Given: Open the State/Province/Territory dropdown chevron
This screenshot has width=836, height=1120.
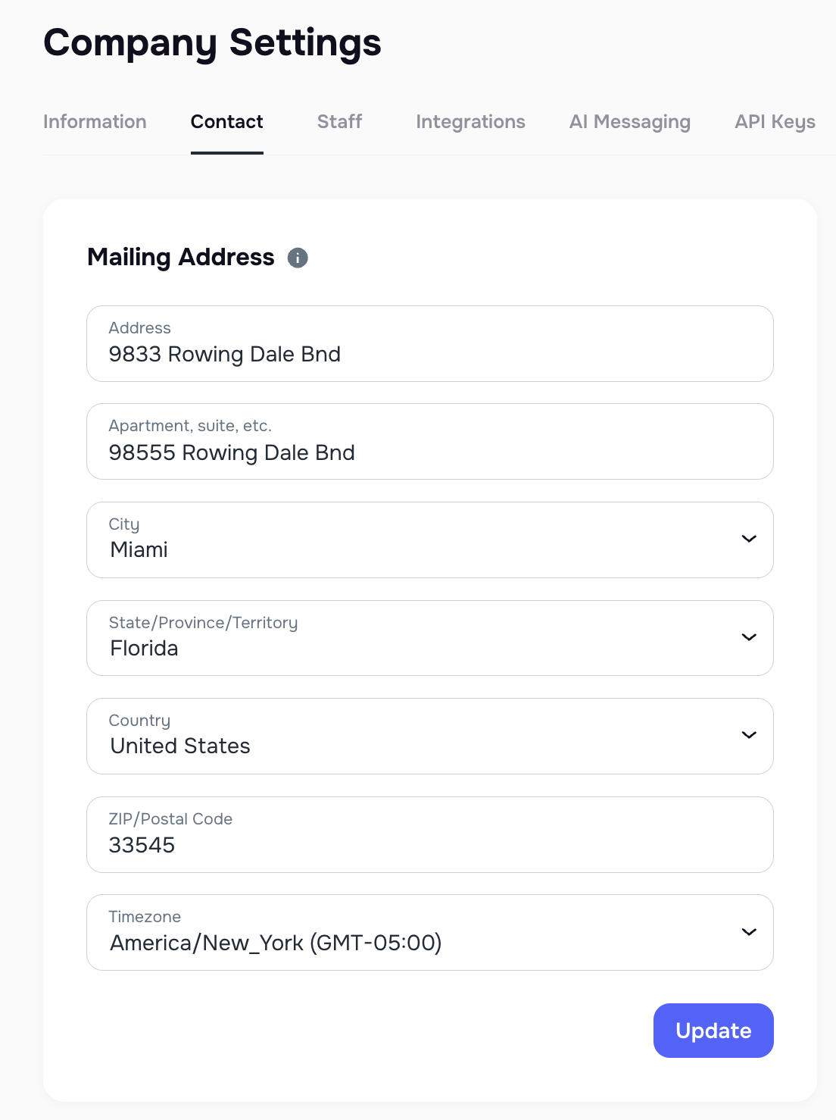Looking at the screenshot, I should (x=748, y=637).
